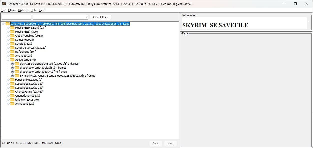Click the SKYRIM_SE SAVEFILE heading text
Viewport: 313px width, 148px height.
point(215,25)
